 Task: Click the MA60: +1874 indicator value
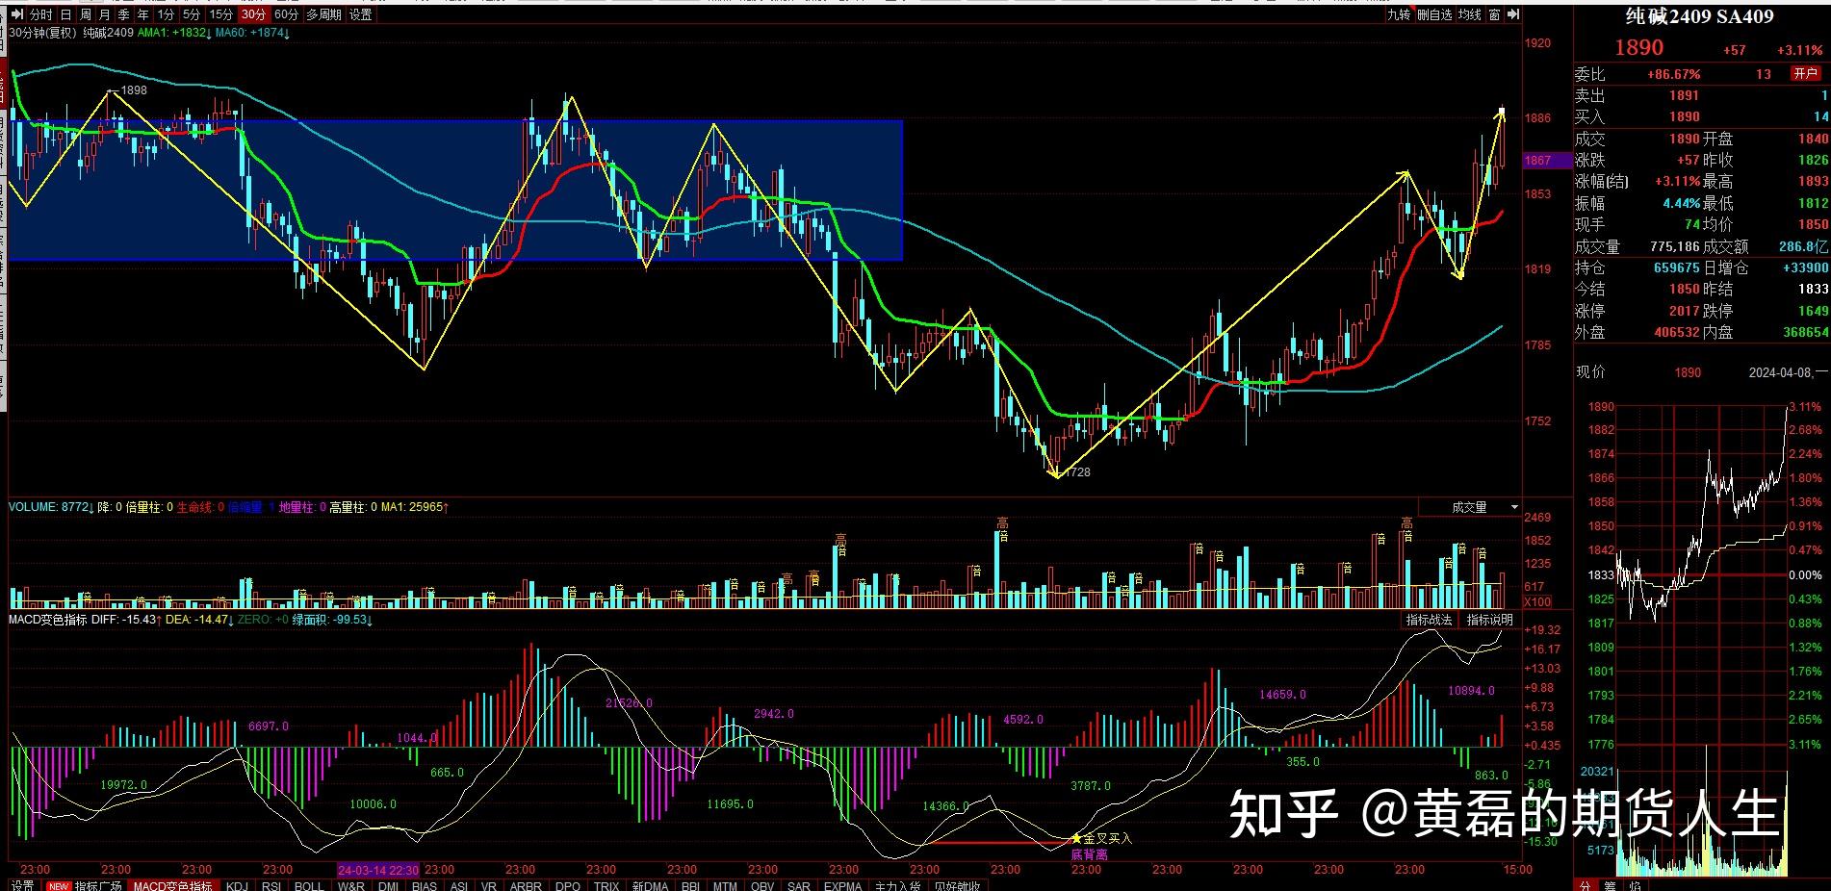[x=253, y=32]
